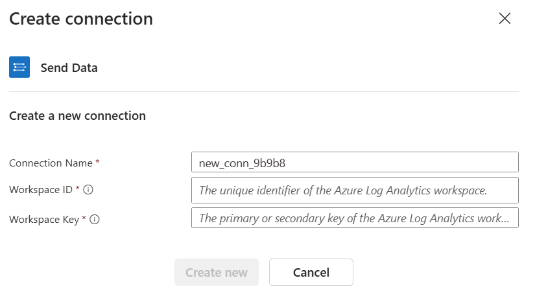The height and width of the screenshot is (300, 535).
Task: Click the red asterisk beside Connection Name
Action: point(97,161)
